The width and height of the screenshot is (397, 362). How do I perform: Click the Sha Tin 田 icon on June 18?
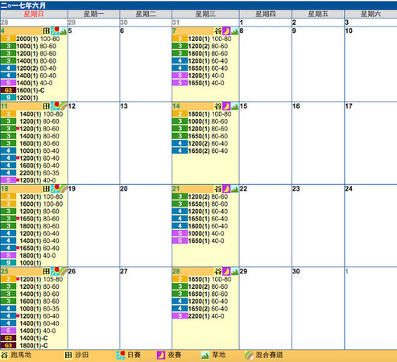[x=46, y=189]
